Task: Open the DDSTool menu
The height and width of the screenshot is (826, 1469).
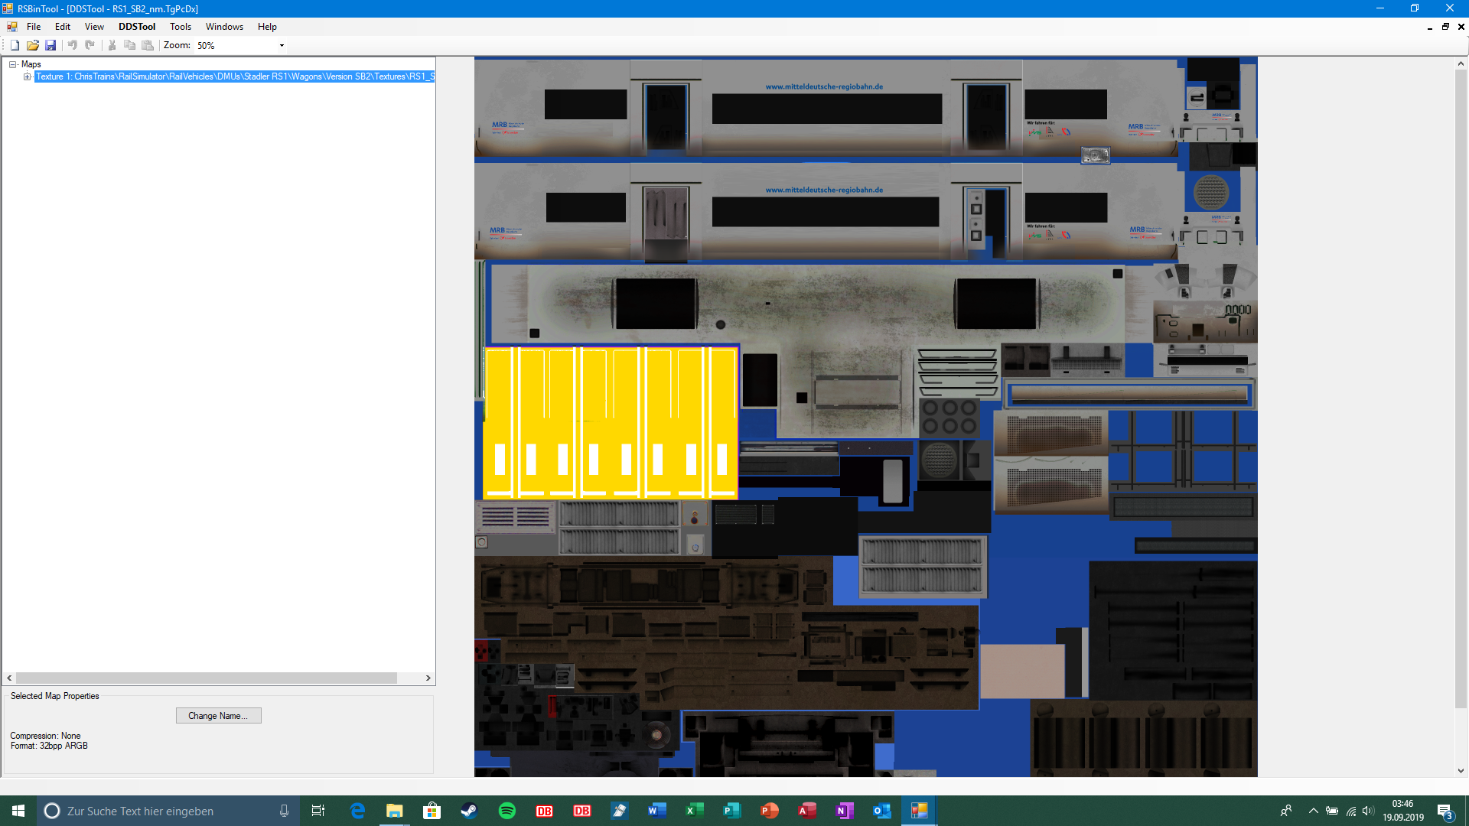Action: pyautogui.click(x=136, y=27)
